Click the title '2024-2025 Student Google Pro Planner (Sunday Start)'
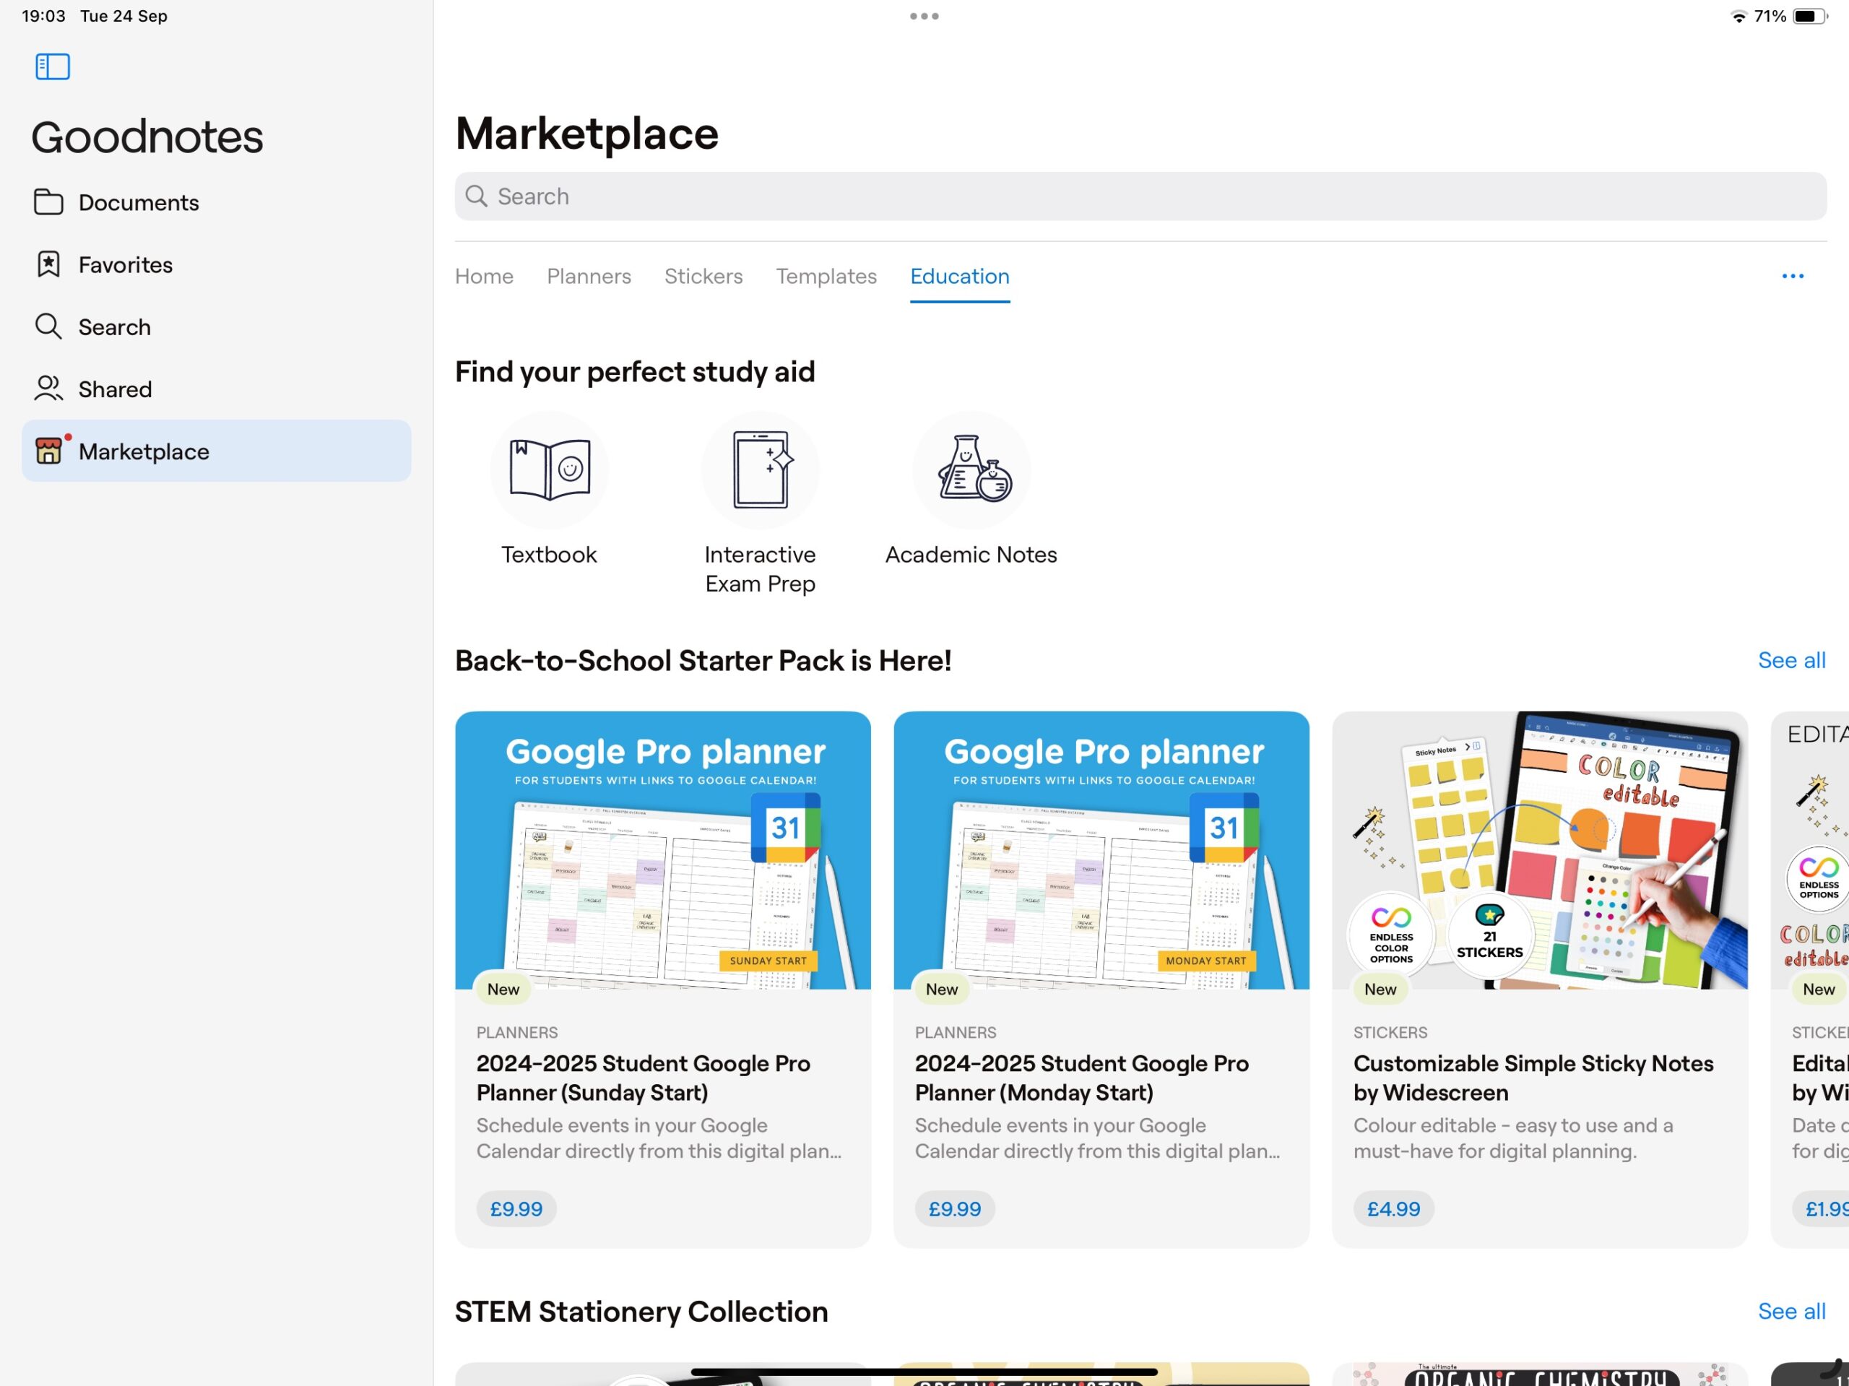The height and width of the screenshot is (1386, 1849). pyautogui.click(x=644, y=1078)
